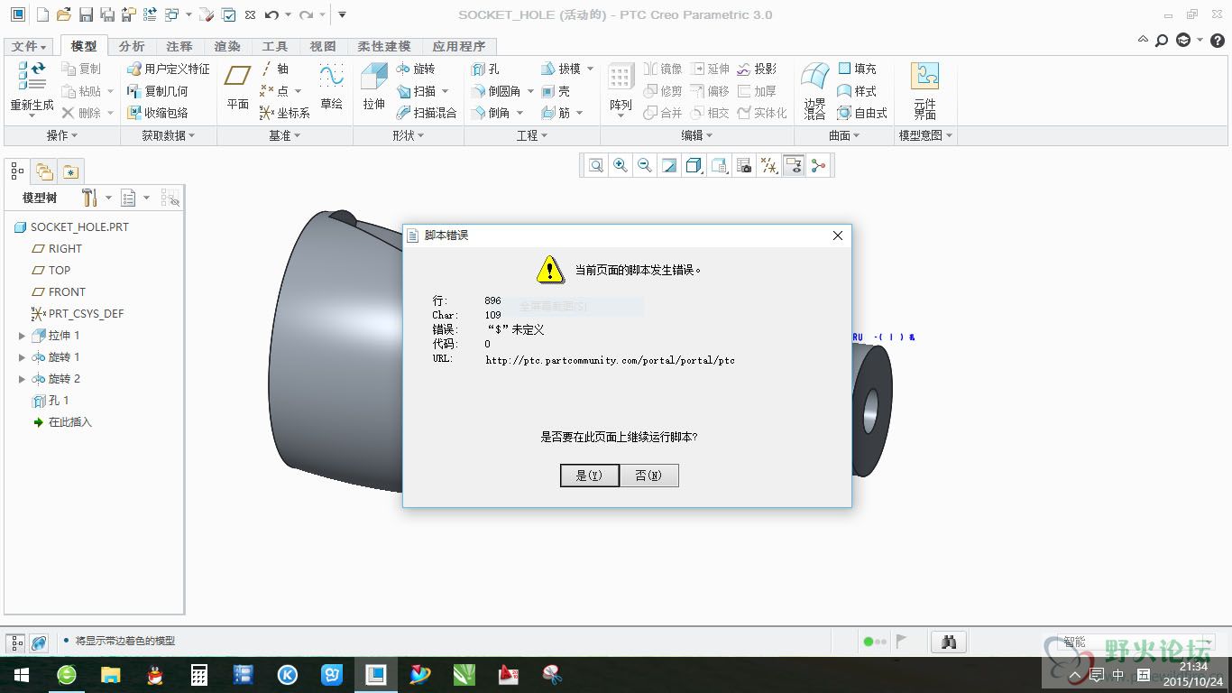Click No (否) in script error dialog

coord(648,476)
